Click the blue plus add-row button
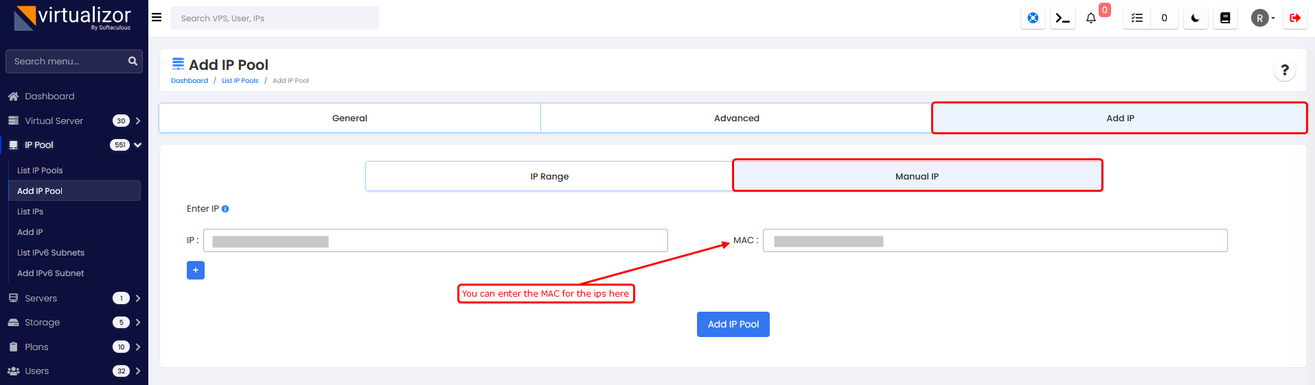Image resolution: width=1315 pixels, height=385 pixels. pos(196,270)
